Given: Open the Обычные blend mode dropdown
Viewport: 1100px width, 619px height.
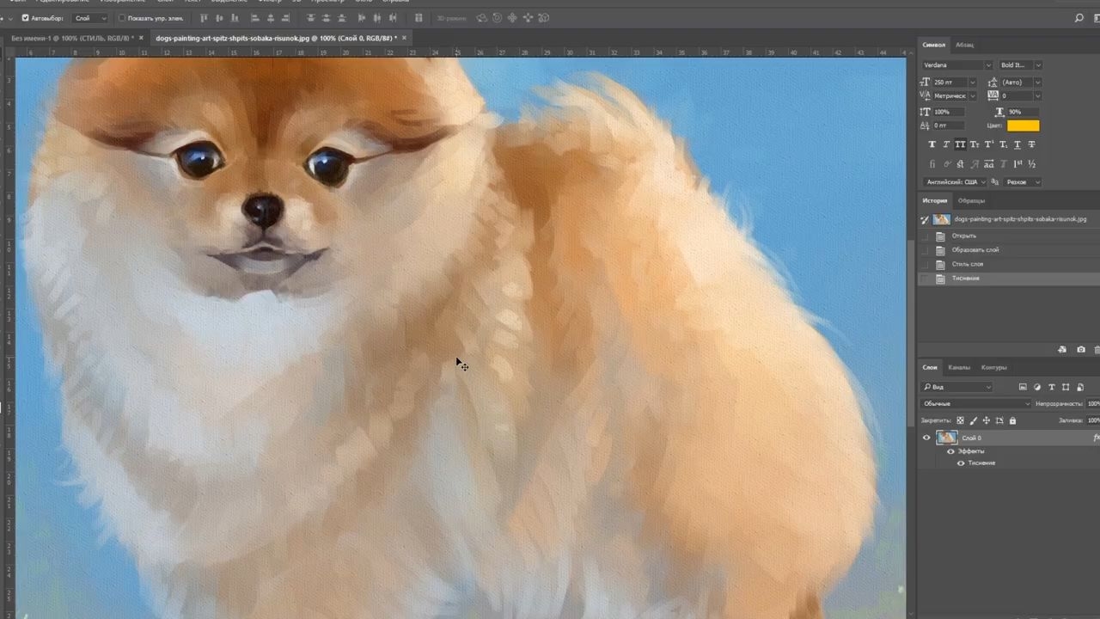Looking at the screenshot, I should tap(975, 403).
